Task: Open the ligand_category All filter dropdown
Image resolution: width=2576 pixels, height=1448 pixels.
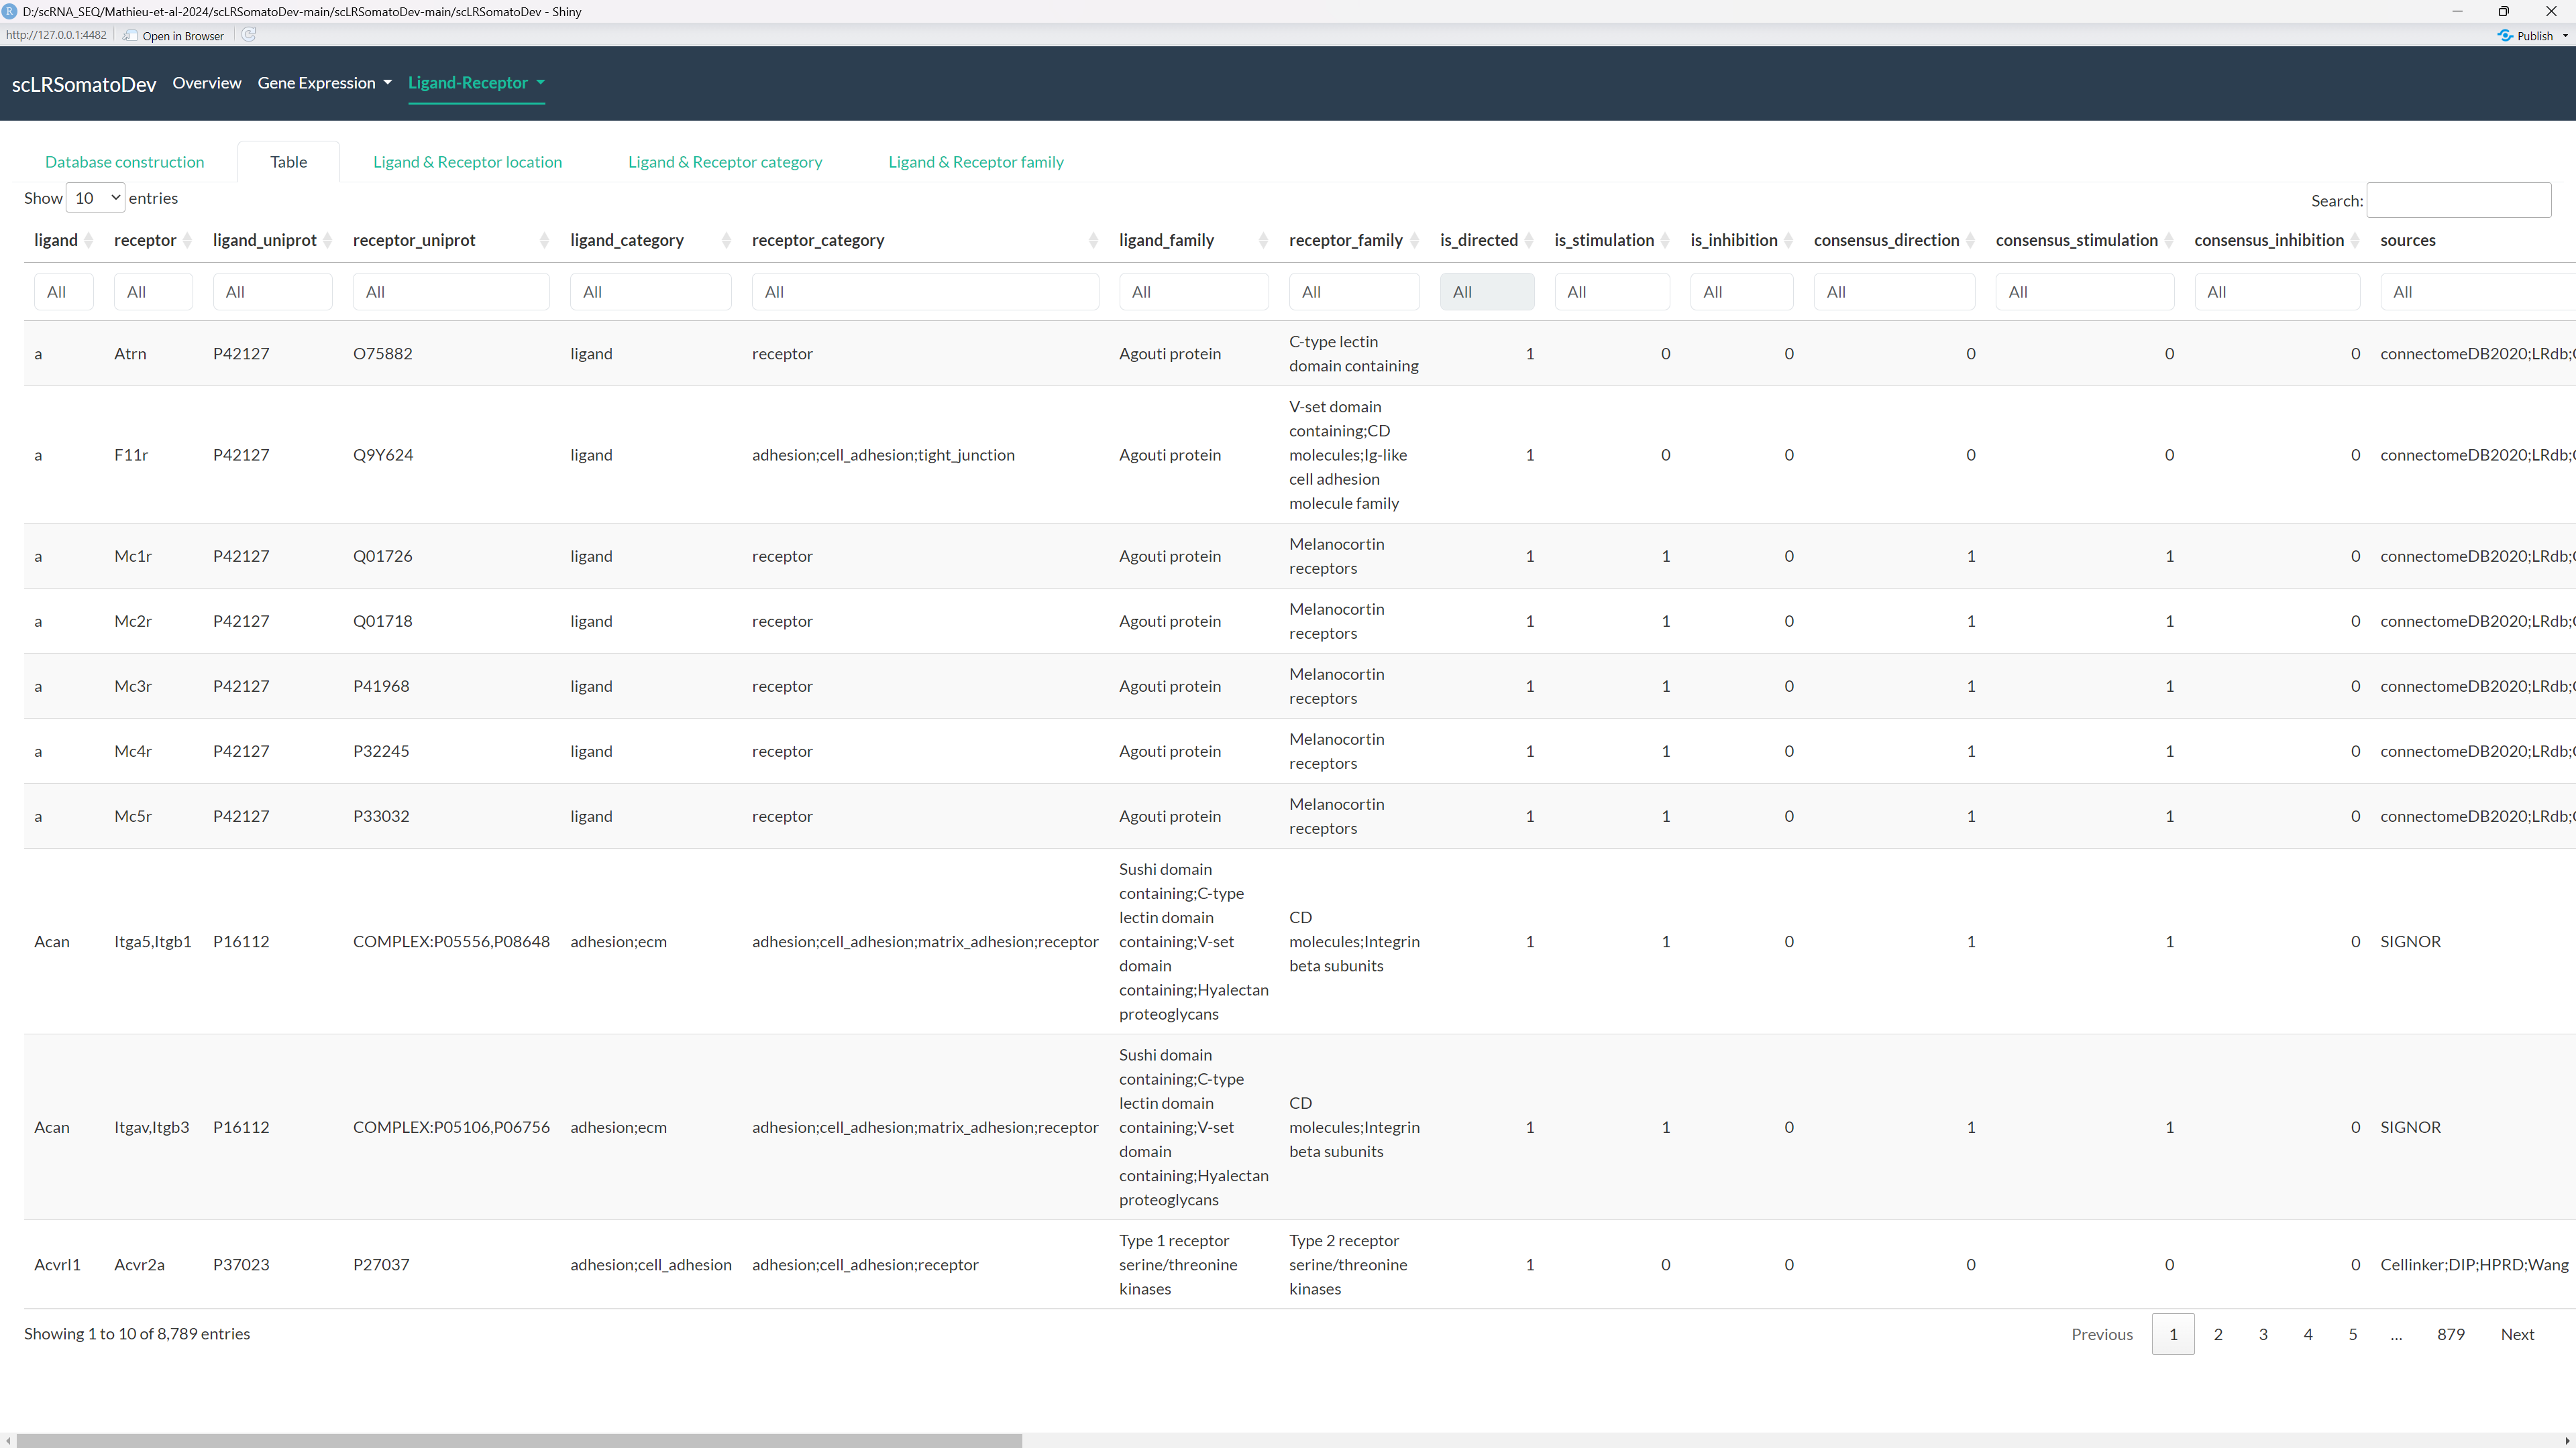Action: point(650,291)
